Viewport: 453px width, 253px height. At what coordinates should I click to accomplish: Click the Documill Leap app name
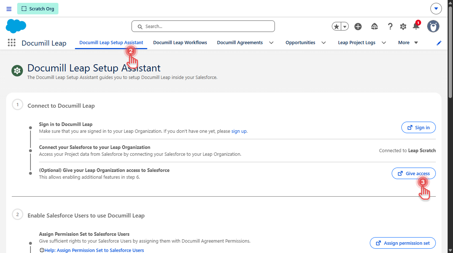44,43
